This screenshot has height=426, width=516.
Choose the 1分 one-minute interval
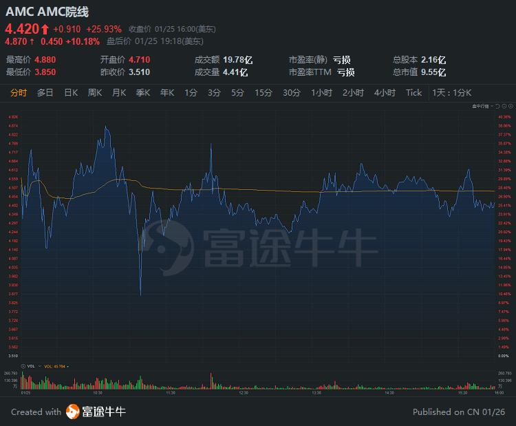(x=191, y=93)
